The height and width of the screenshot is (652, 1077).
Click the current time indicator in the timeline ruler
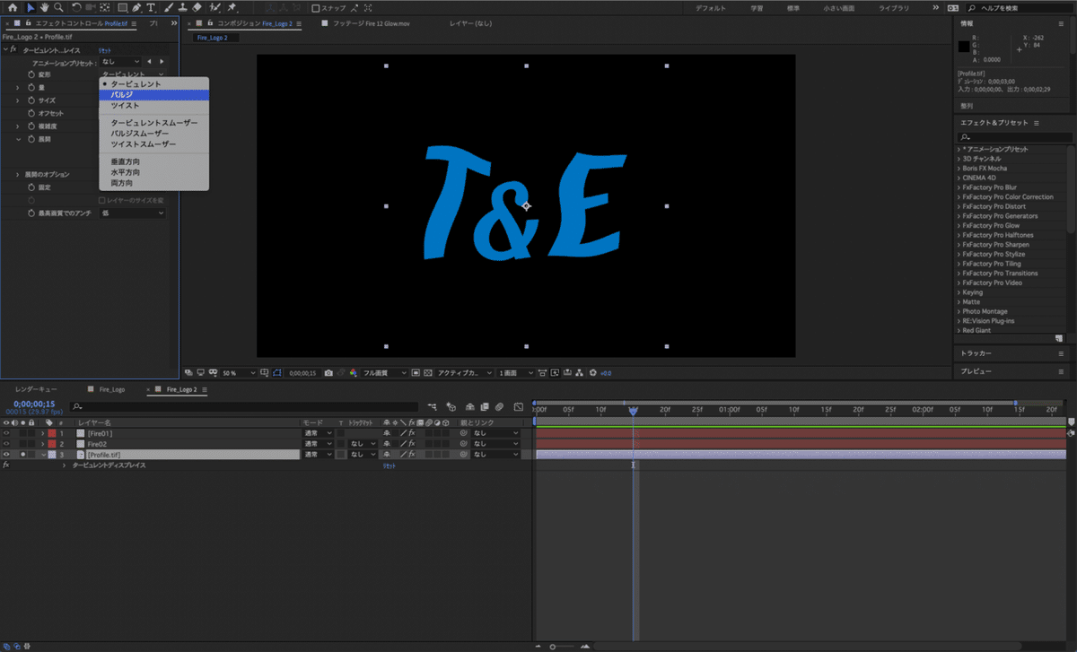(x=633, y=410)
